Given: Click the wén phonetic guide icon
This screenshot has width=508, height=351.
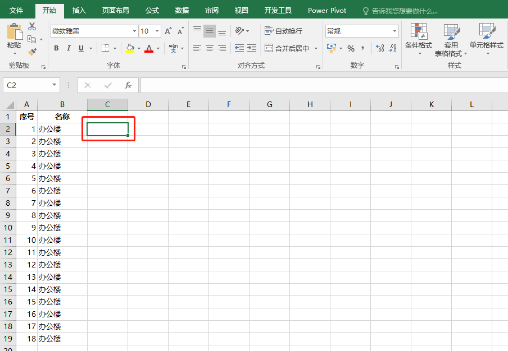Looking at the screenshot, I should pyautogui.click(x=173, y=48).
